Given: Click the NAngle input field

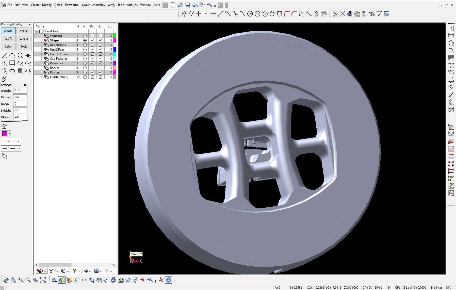Looking at the screenshot, I should 20,104.
